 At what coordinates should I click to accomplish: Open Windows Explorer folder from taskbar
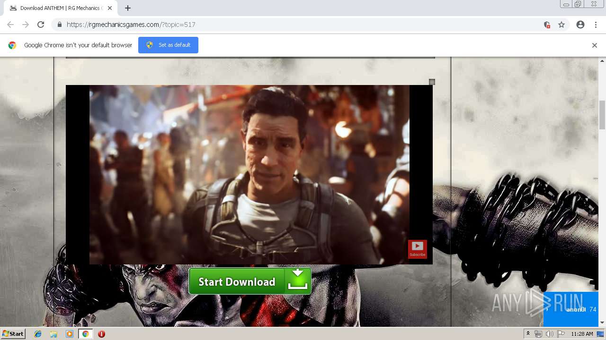pyautogui.click(x=53, y=334)
